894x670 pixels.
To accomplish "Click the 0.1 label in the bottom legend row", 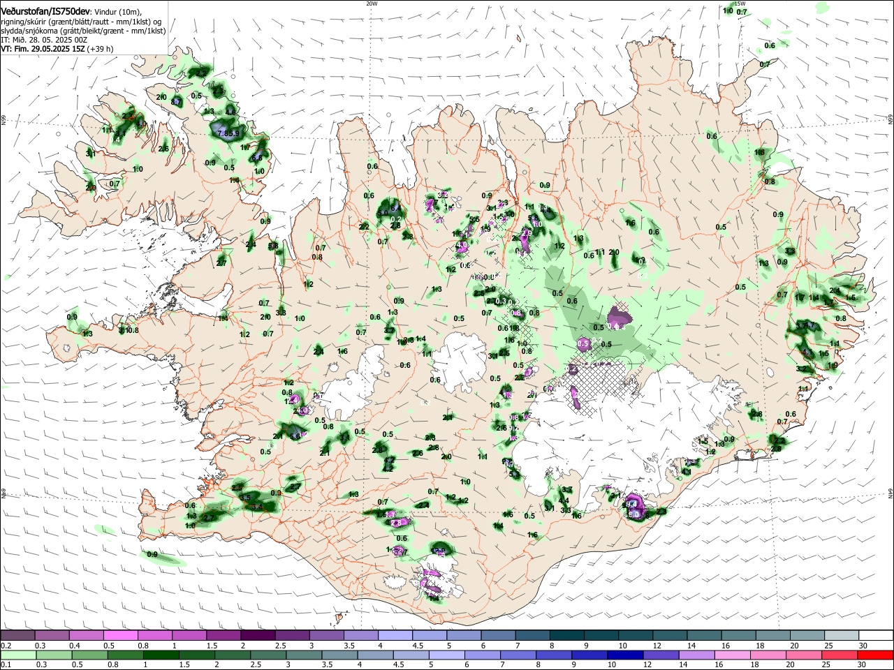I will click(6, 665).
